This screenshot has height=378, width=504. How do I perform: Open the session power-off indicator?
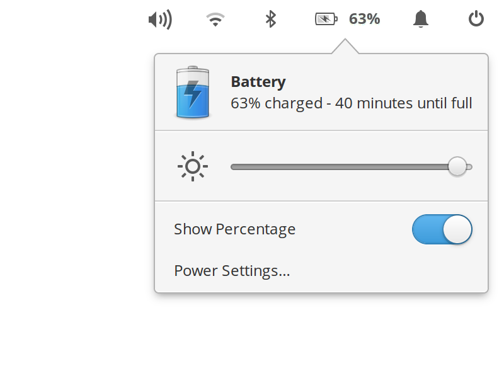(x=476, y=19)
